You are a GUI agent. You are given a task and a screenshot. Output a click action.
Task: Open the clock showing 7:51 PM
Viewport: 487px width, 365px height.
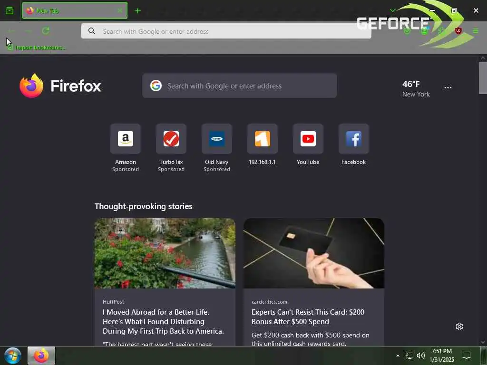tap(442, 355)
